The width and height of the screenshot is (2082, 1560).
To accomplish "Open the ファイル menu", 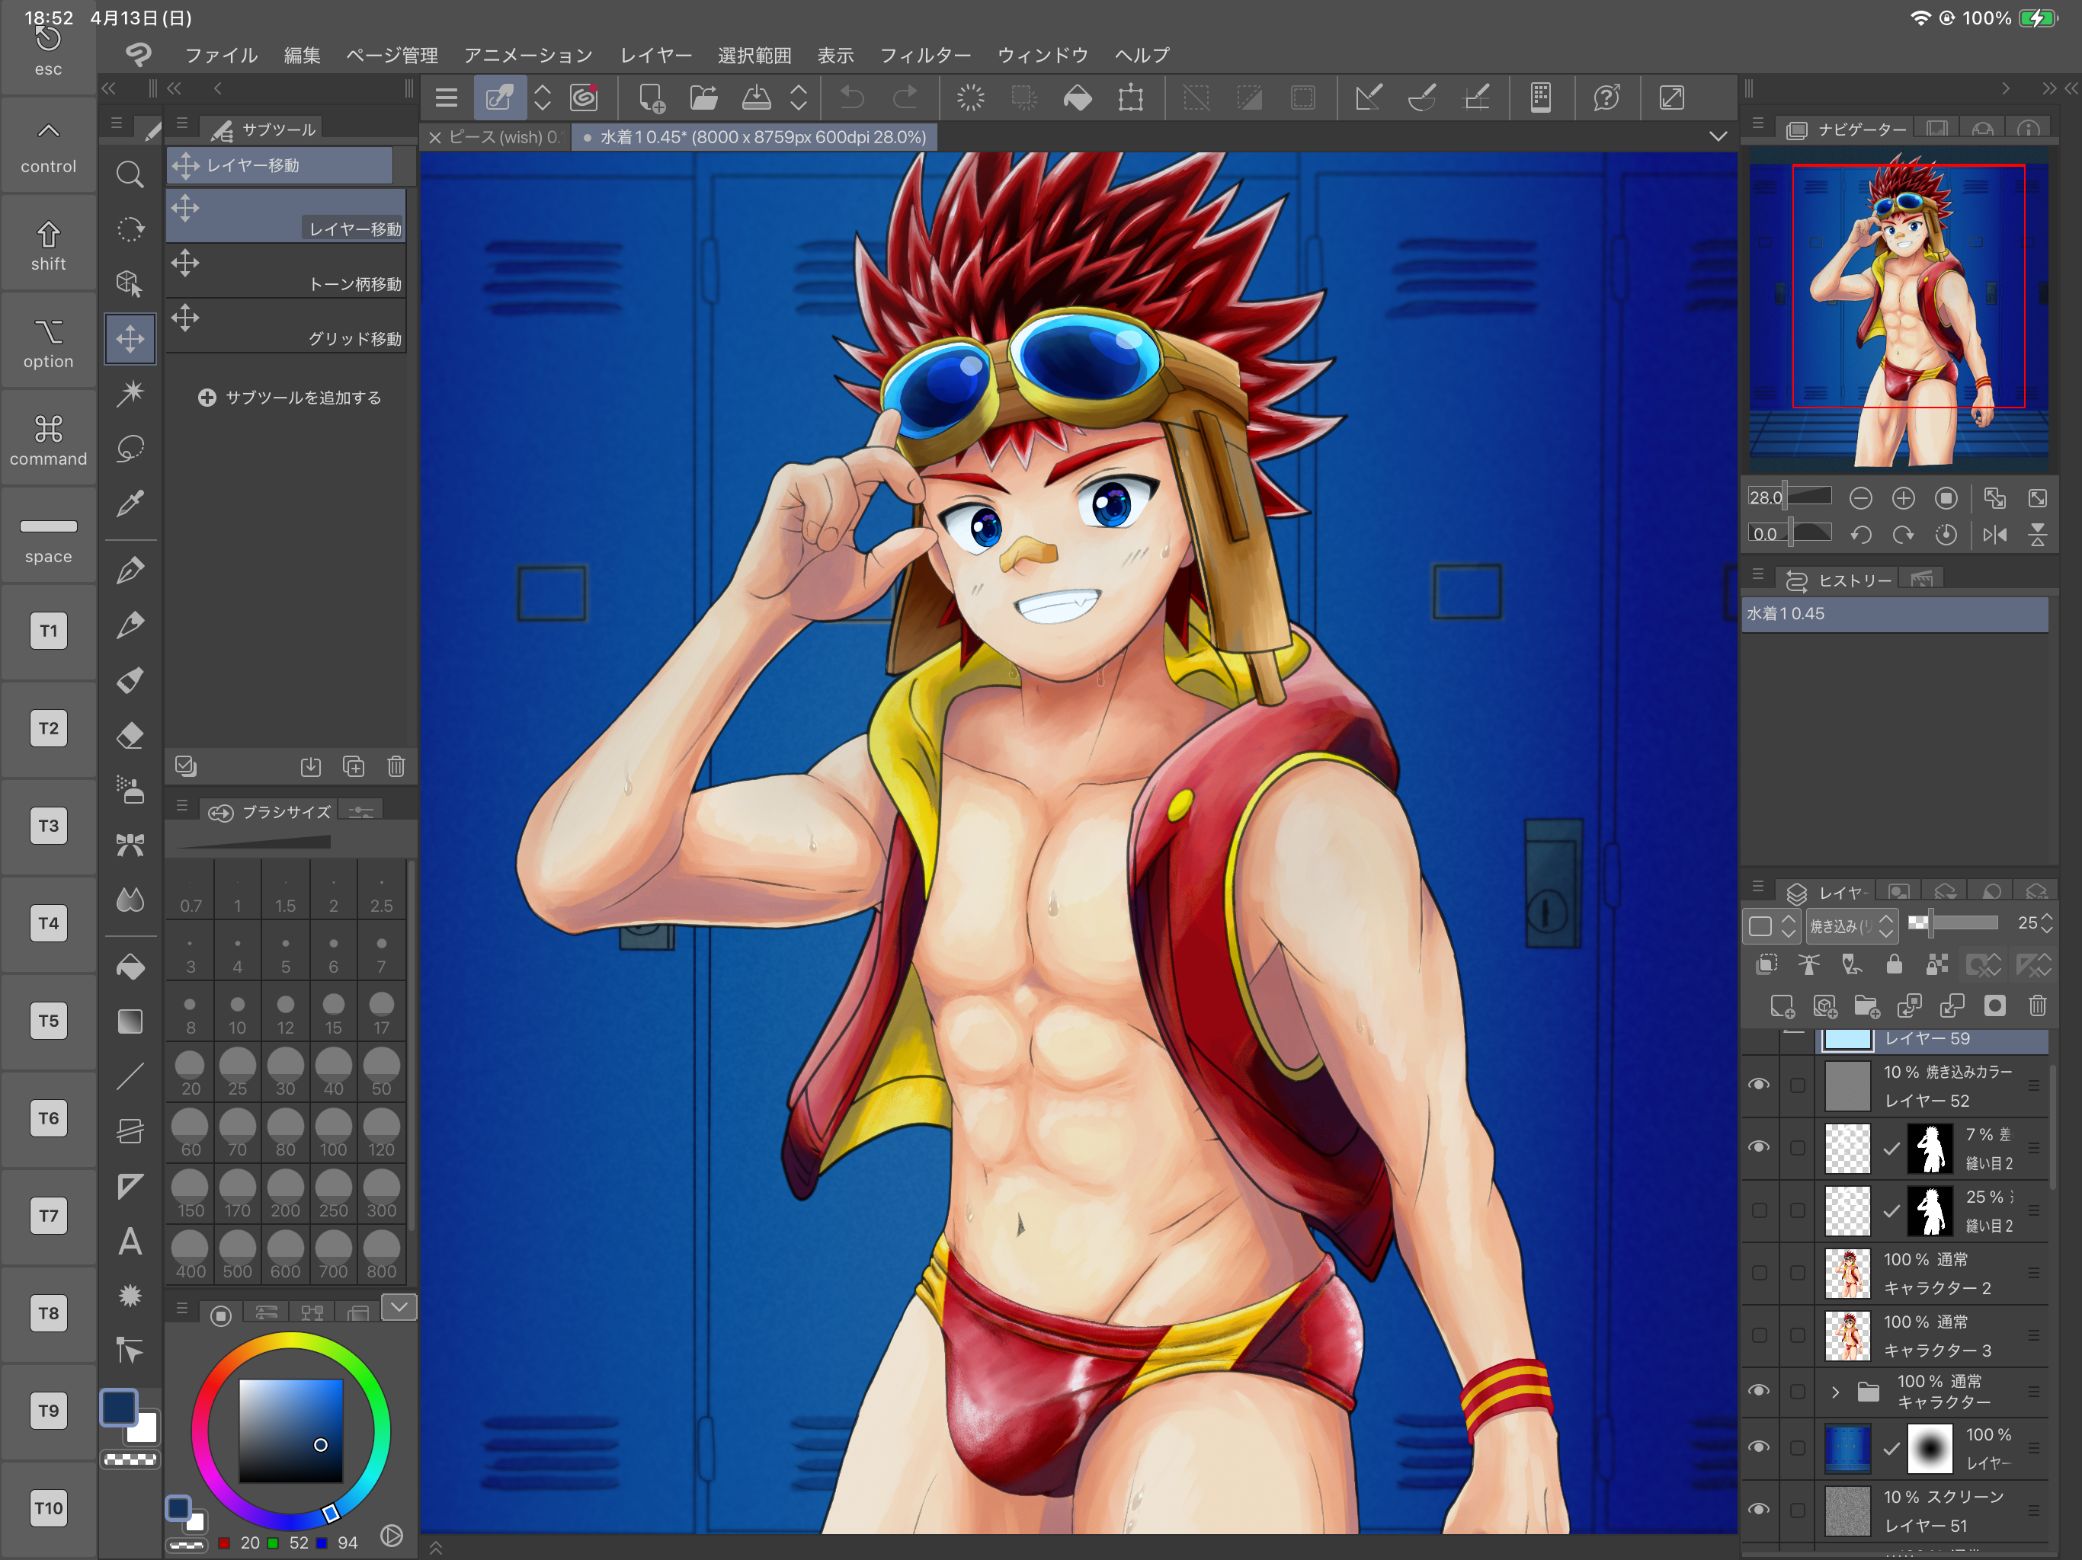I will (221, 56).
